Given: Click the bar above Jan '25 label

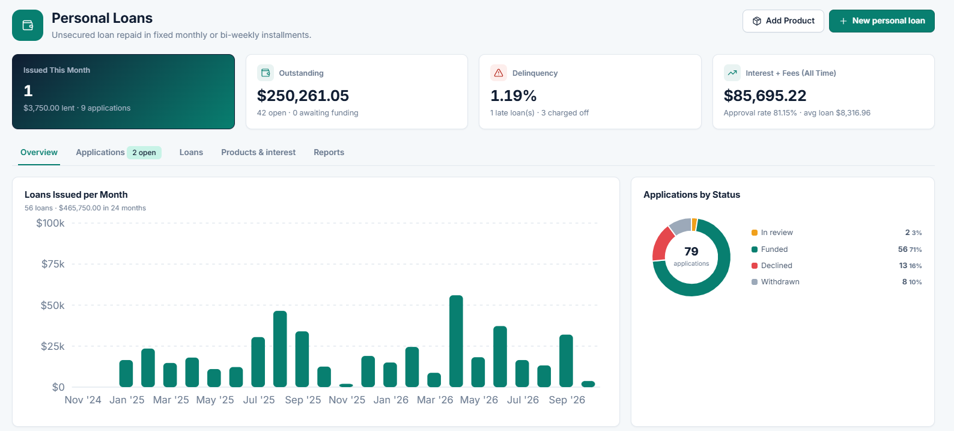Looking at the screenshot, I should point(126,373).
